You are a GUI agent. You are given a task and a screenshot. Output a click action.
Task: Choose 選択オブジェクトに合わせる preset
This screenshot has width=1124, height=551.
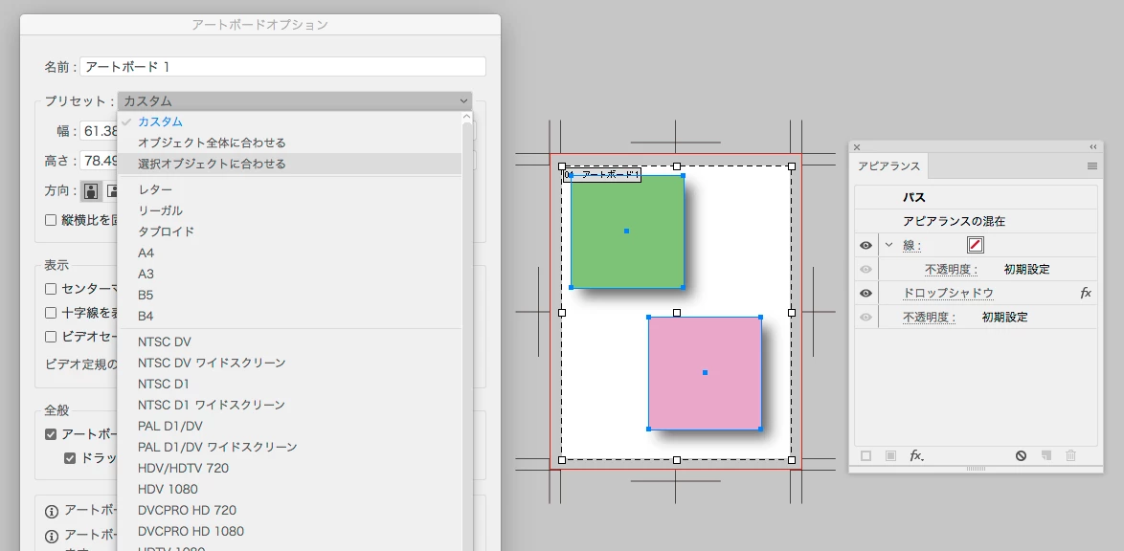pyautogui.click(x=289, y=165)
